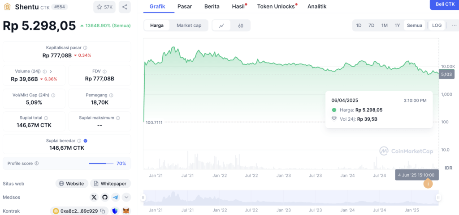The image size is (459, 215).
Task: Show info icon next to FDV
Action: point(104,71)
